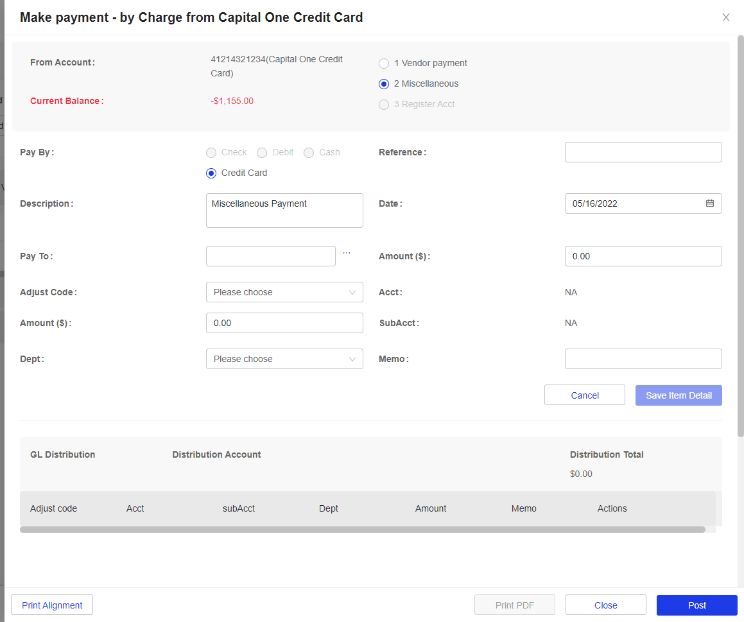The height and width of the screenshot is (622, 744).
Task: Choose Cash as Pay By method
Action: 309,153
